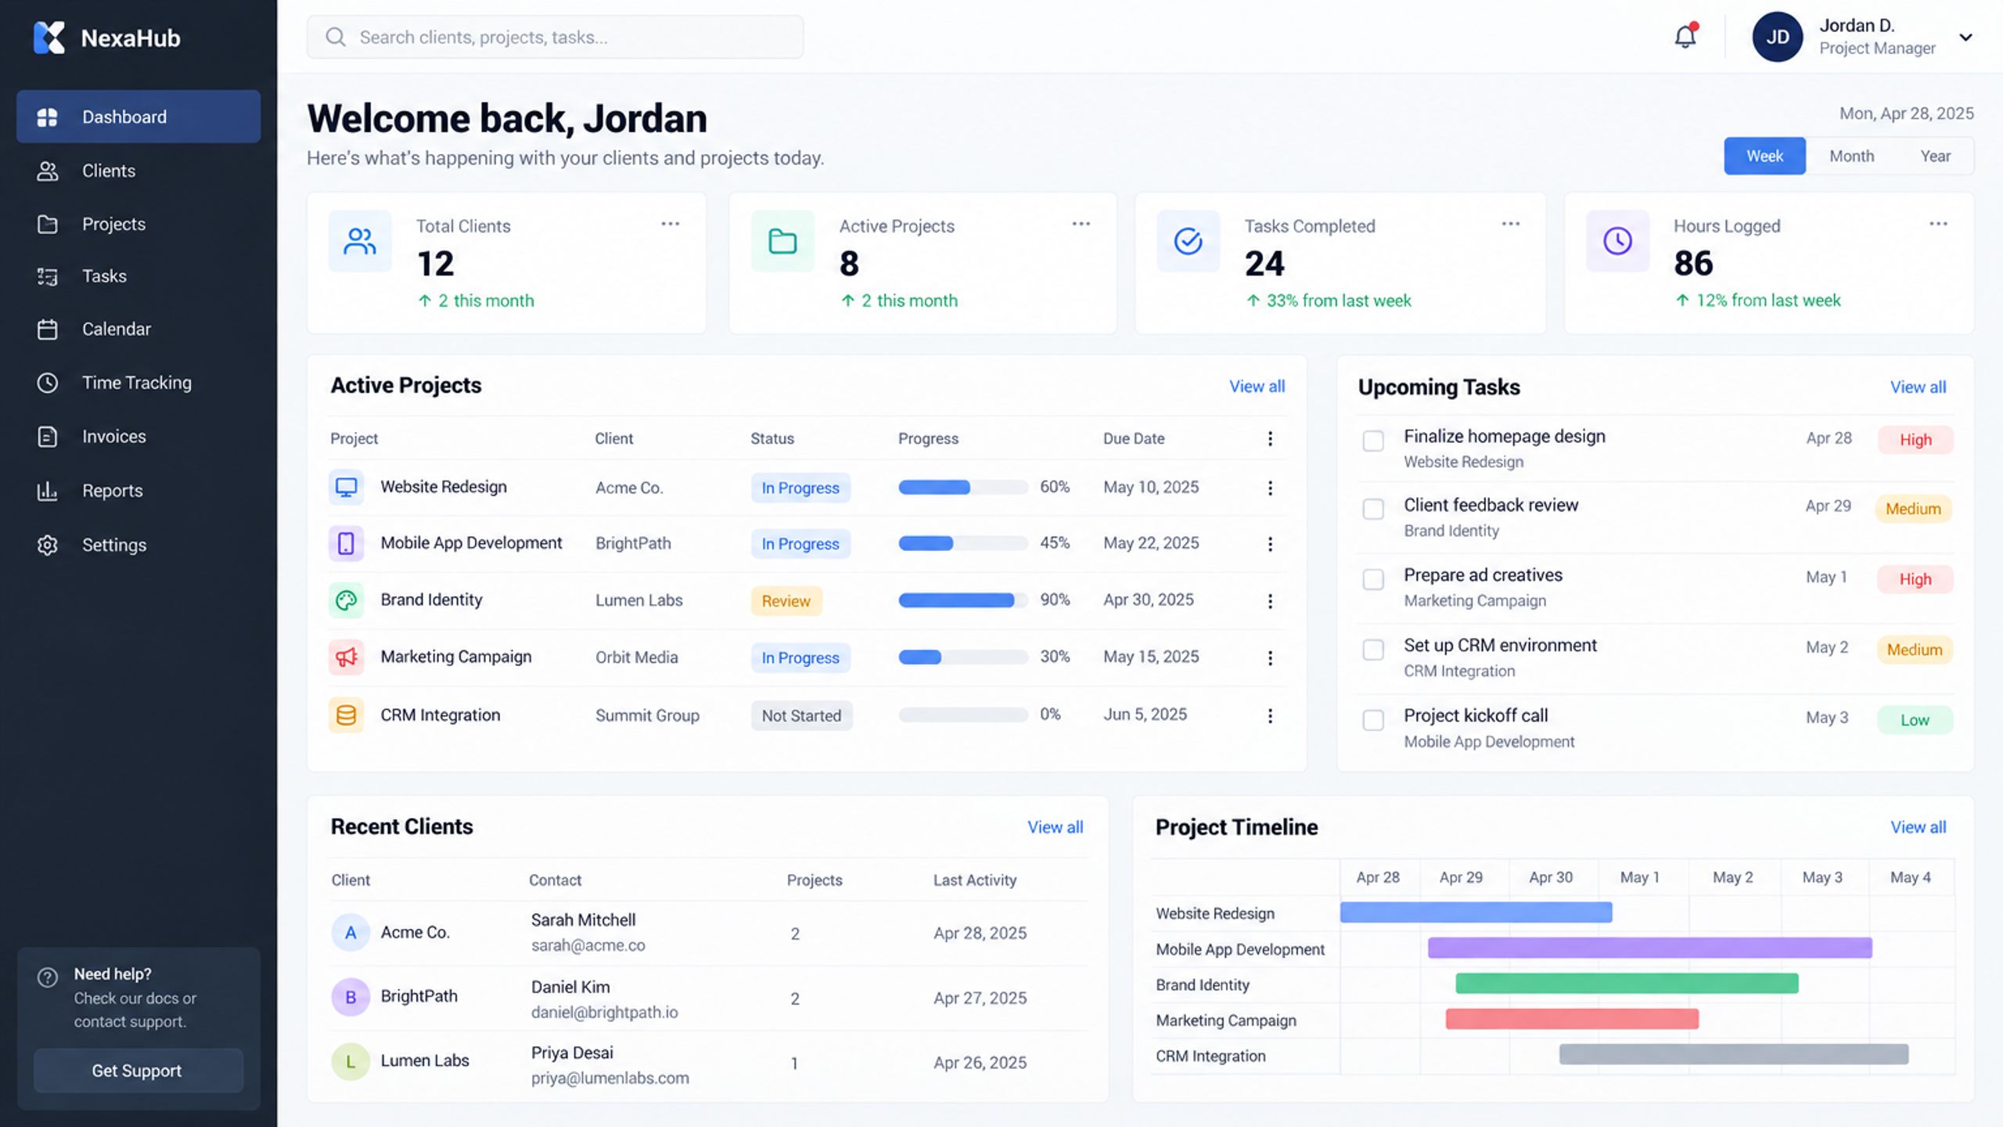
Task: Check the Prepare ad creatives task
Action: (x=1373, y=579)
